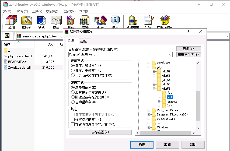230x151 pixels.
Task: Check 在资源管理器中显示文件 option
Action: 73,124
